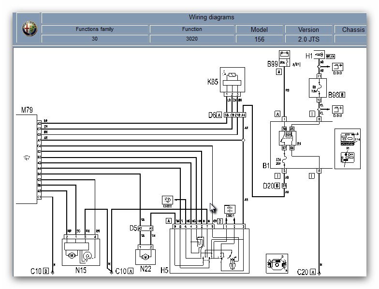This screenshot has height=289, width=379.
Task: Click the N22 motor symbol
Action: pyautogui.click(x=146, y=253)
